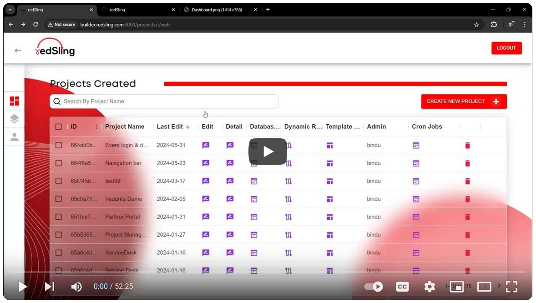
Task: Open the edit icon for Event login project
Action: [206, 145]
